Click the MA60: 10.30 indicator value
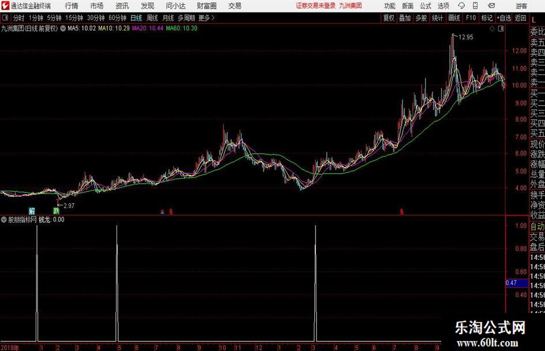 point(182,28)
